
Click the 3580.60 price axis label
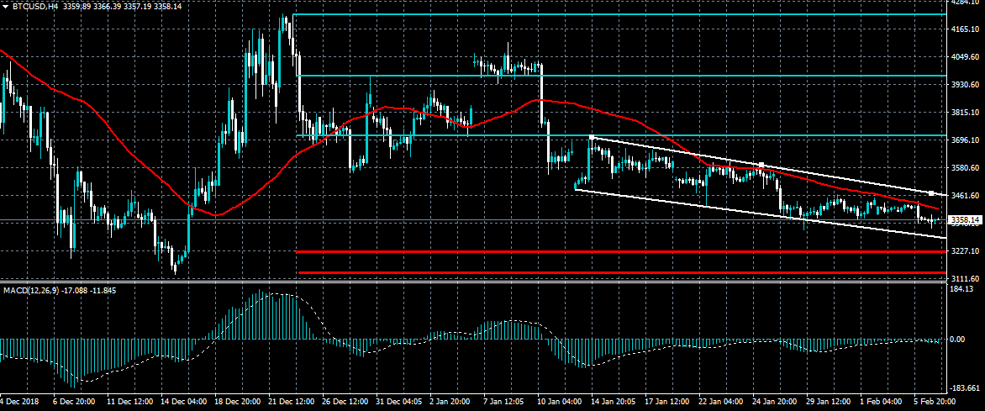(x=967, y=168)
